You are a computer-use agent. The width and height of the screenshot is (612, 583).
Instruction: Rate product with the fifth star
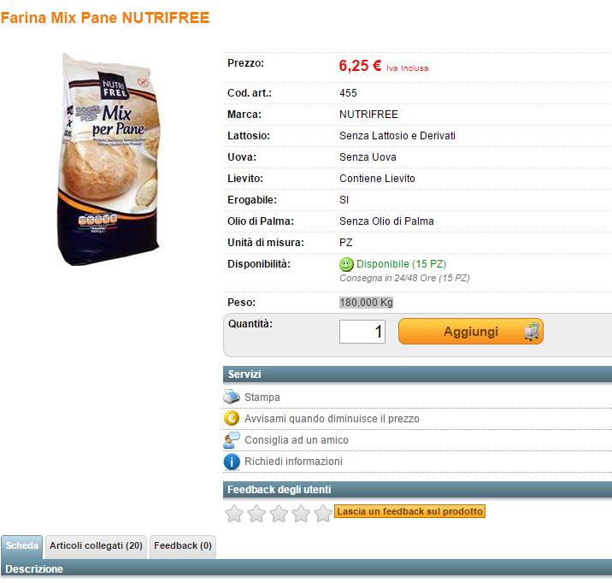(x=323, y=513)
